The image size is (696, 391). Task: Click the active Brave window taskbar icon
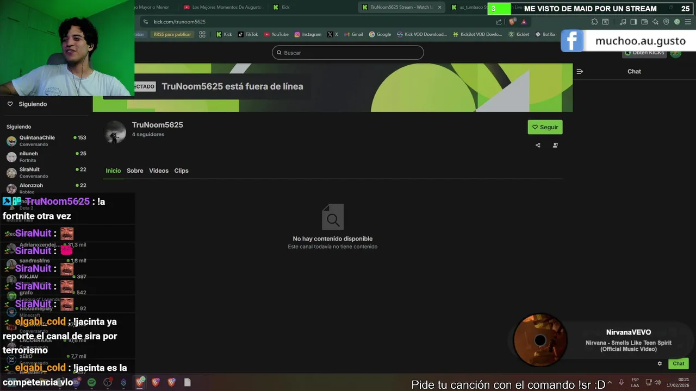coord(140,382)
